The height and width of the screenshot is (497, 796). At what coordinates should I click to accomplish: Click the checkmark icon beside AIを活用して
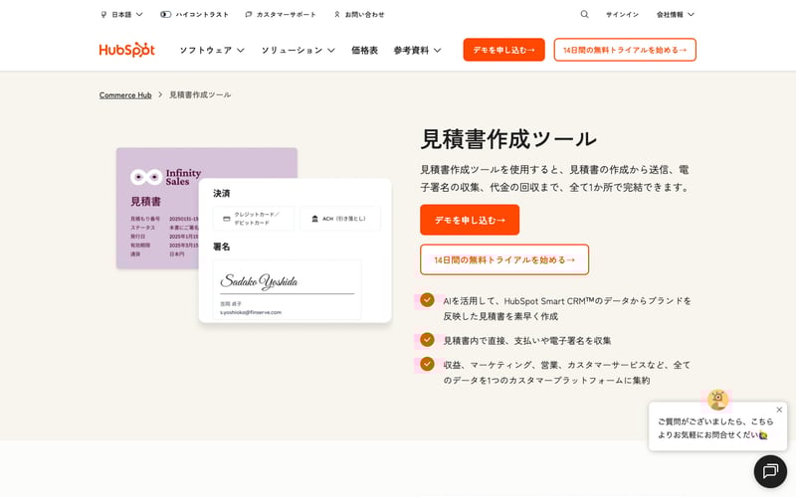[427, 300]
